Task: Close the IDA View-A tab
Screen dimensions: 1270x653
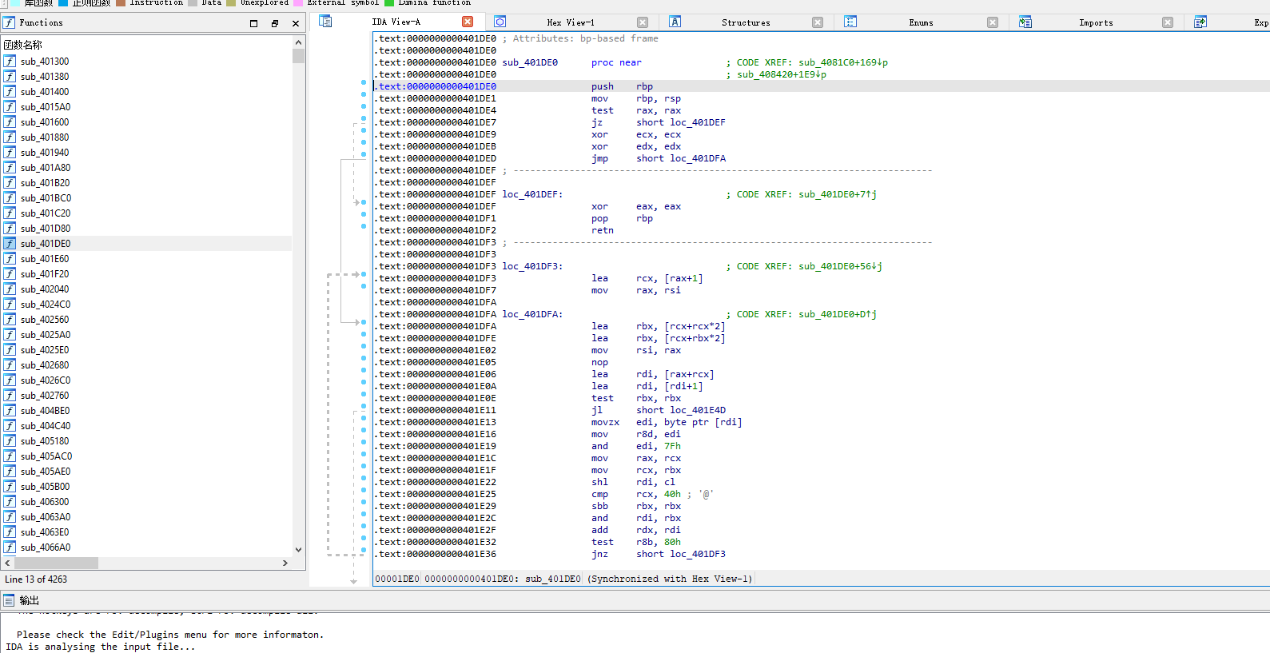Action: pos(468,22)
